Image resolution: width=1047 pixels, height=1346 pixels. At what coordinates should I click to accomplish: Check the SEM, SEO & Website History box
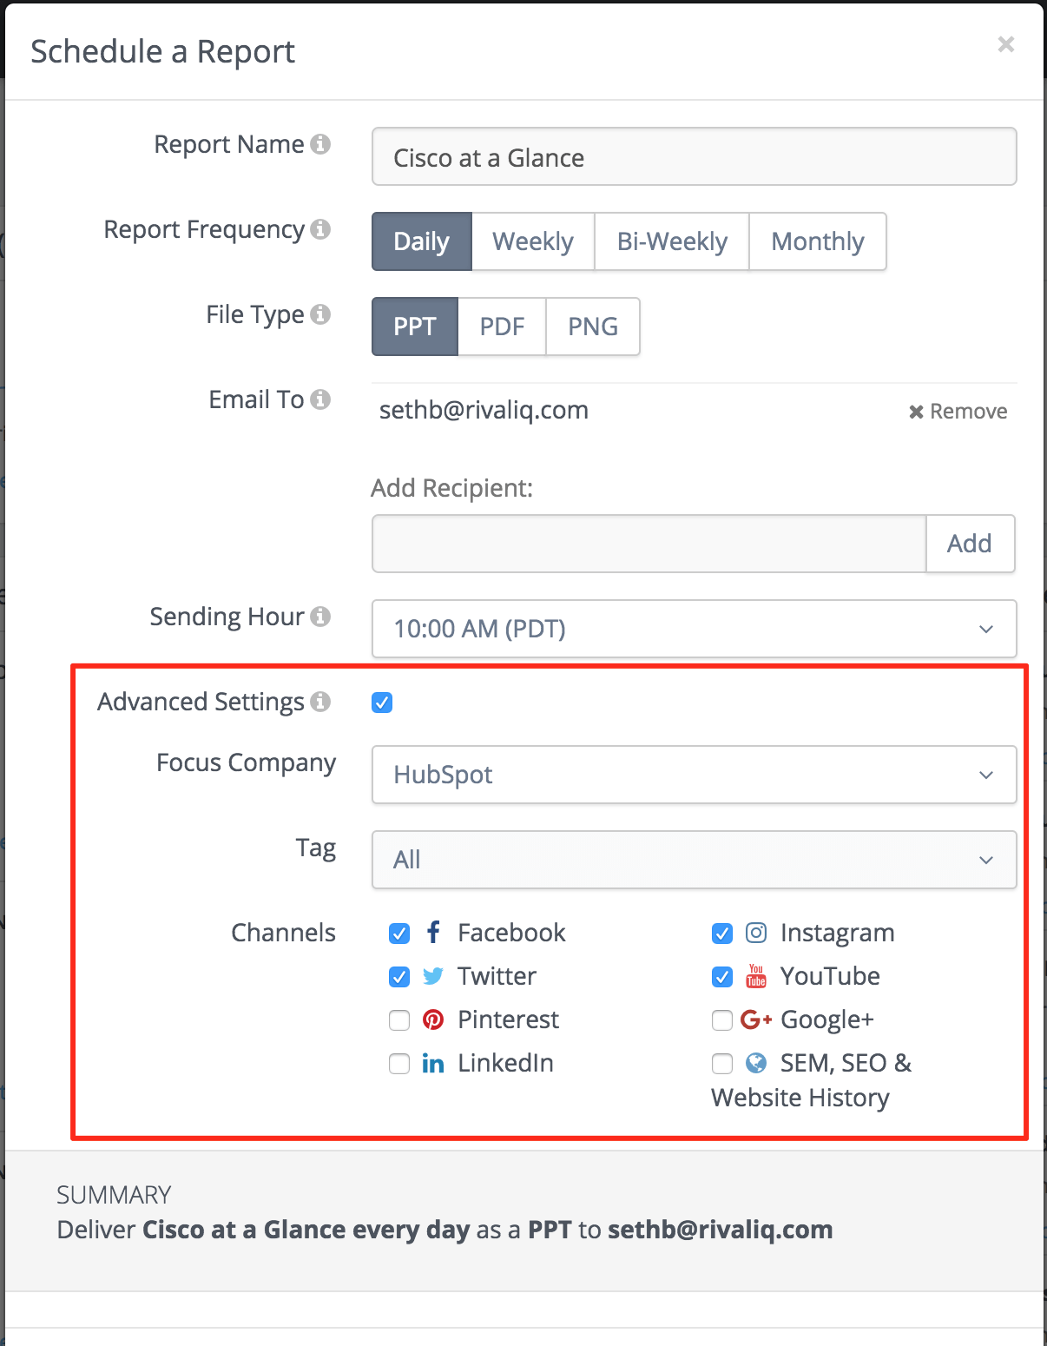coord(722,1064)
